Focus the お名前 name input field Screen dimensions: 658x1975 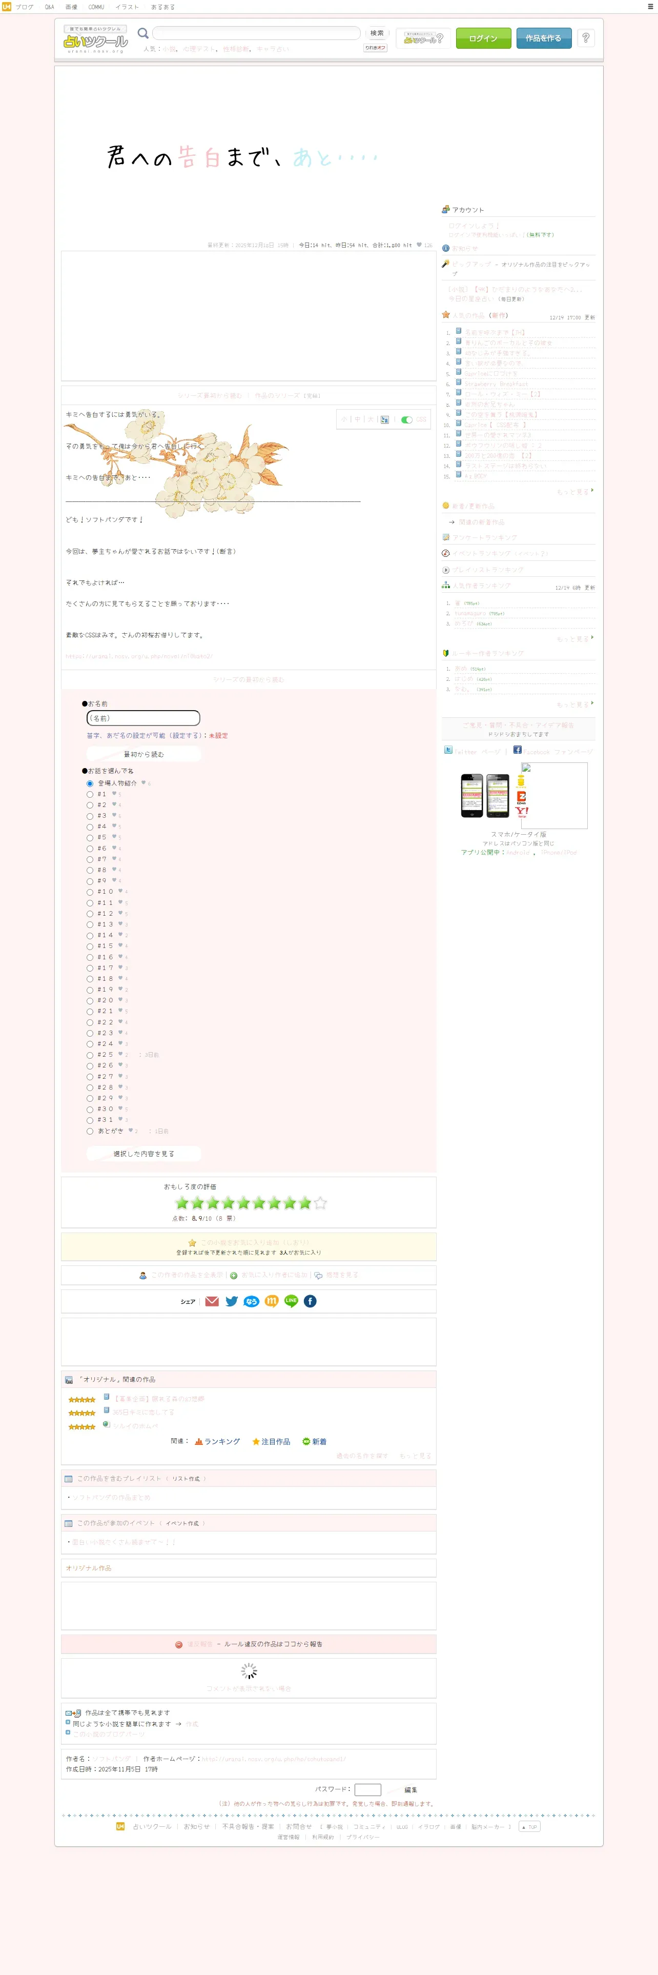coord(143,718)
